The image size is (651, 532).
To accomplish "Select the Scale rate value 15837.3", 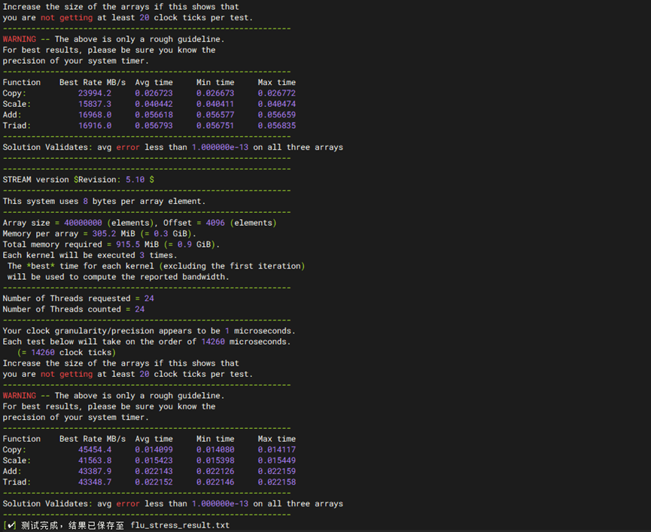I will tap(95, 104).
